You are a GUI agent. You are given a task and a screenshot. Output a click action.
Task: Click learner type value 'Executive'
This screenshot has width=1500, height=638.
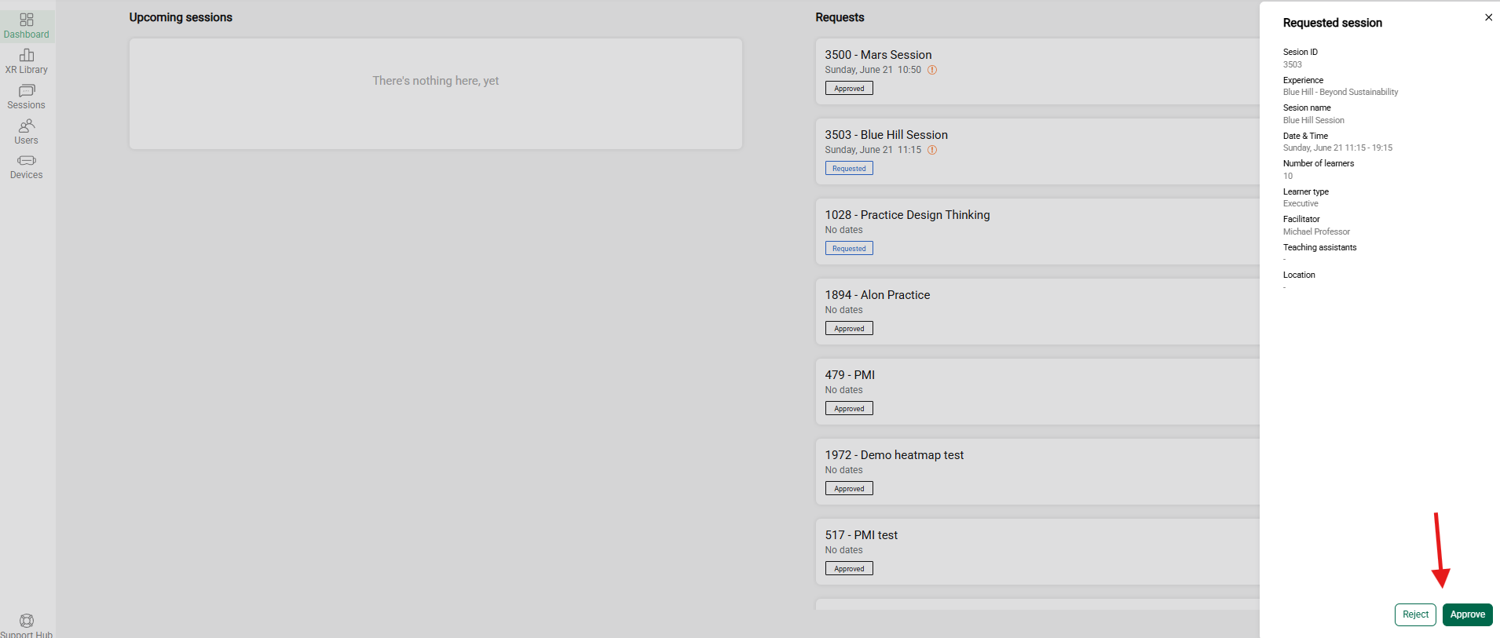point(1301,203)
